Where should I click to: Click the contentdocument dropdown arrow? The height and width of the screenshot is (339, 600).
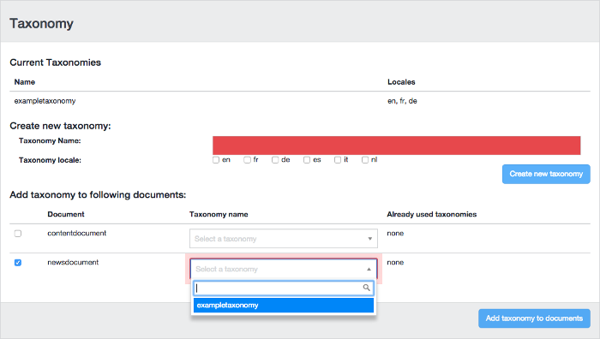[370, 239]
